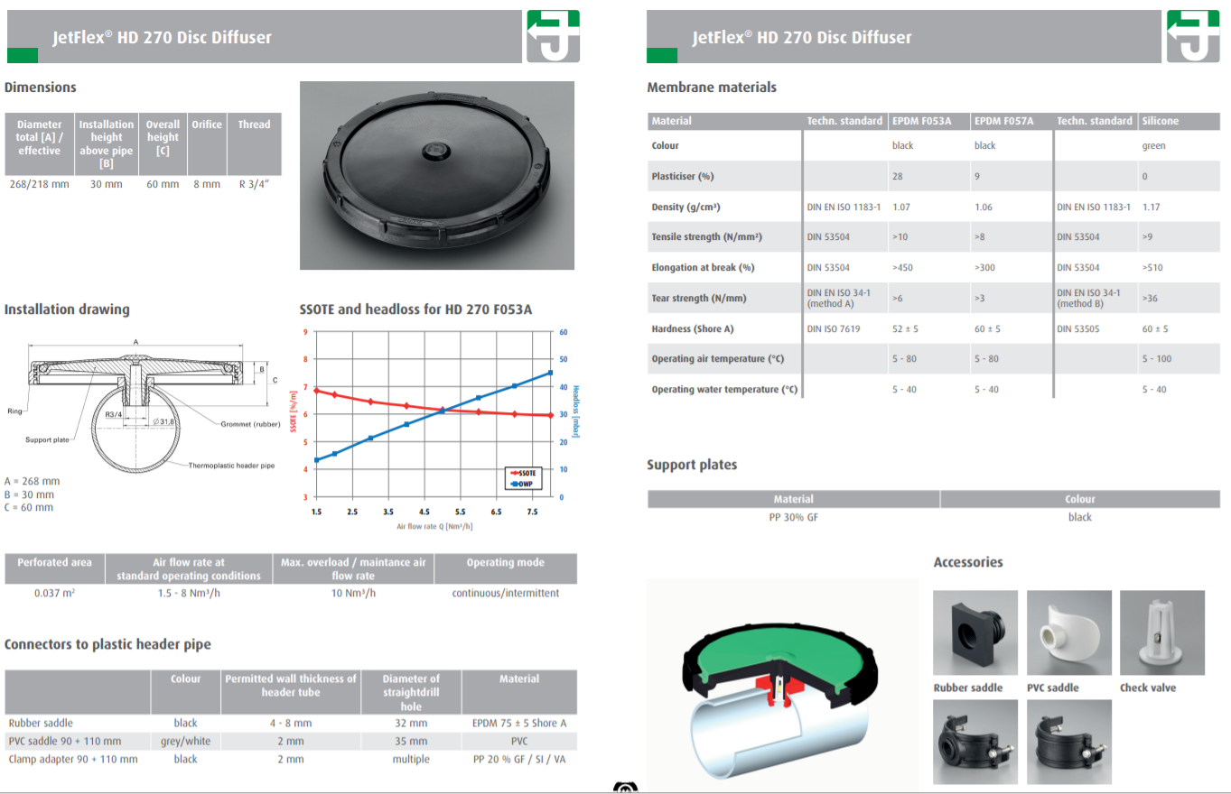Click the 'DIN 53505' standard cell
The image size is (1231, 794).
1078,328
